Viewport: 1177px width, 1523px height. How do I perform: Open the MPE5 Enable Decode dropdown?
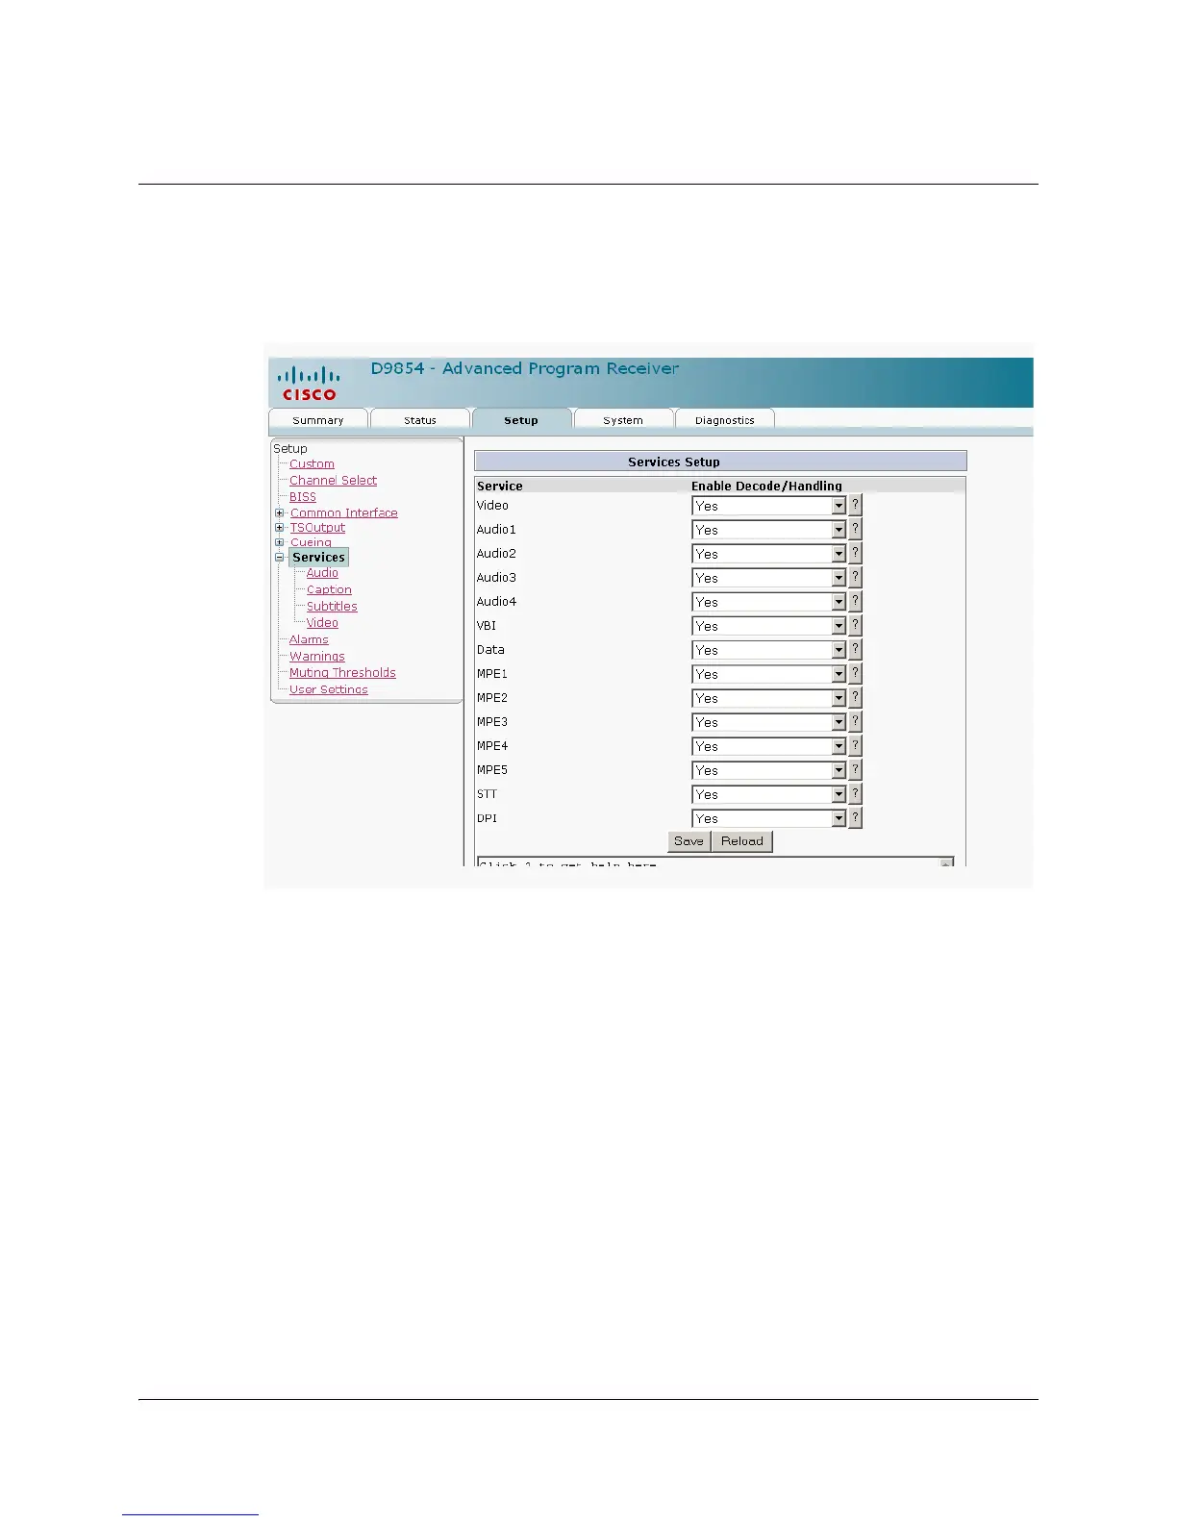(x=768, y=770)
